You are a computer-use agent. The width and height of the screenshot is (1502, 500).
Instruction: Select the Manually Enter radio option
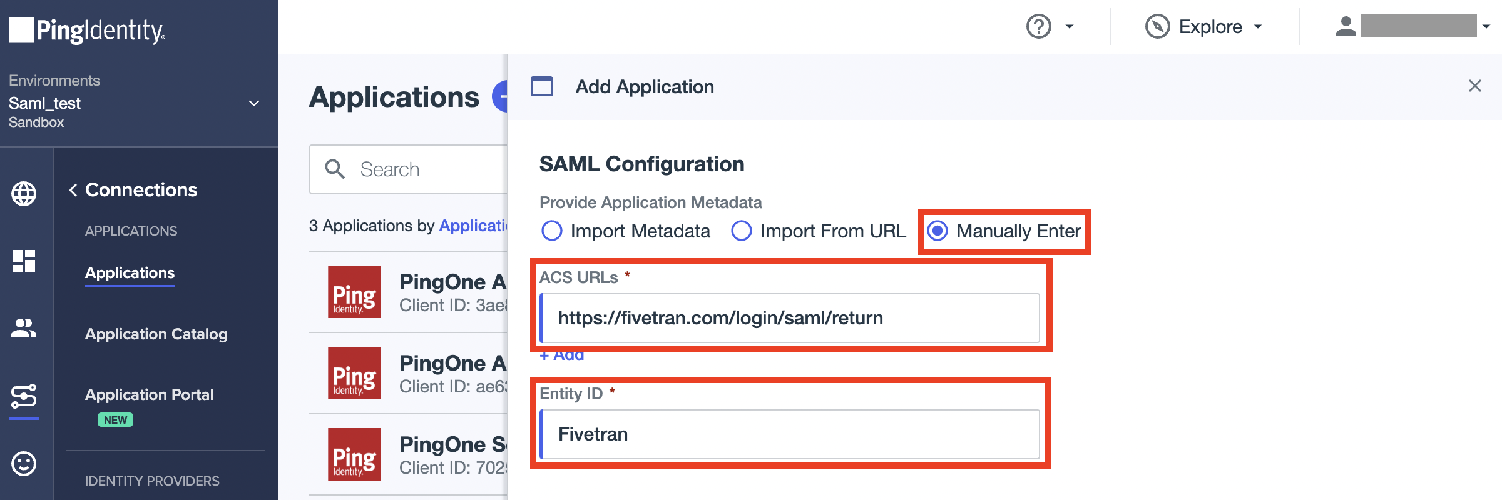tap(937, 231)
